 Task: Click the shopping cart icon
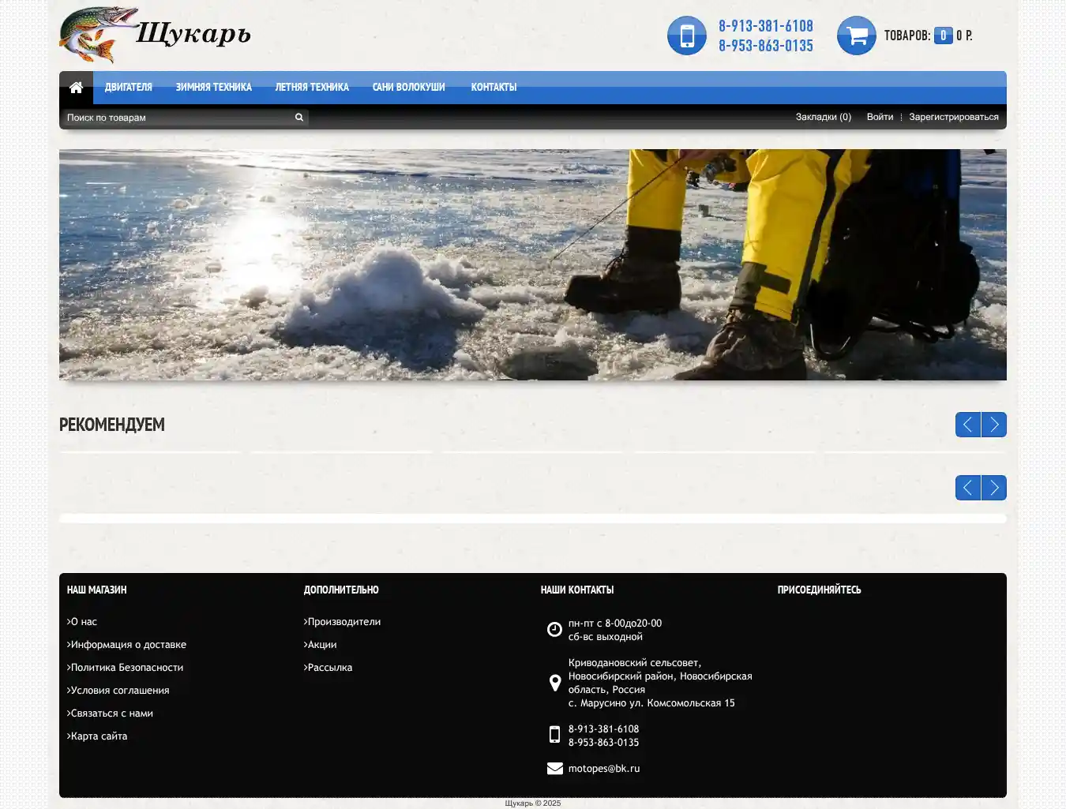click(x=856, y=36)
